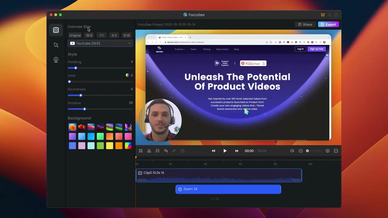Click the trash delete icon
The image size is (388, 218).
click(182, 151)
